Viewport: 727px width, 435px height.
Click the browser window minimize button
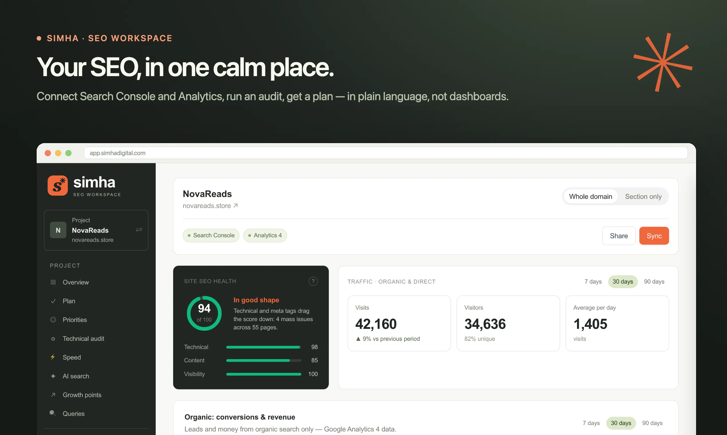(58, 153)
